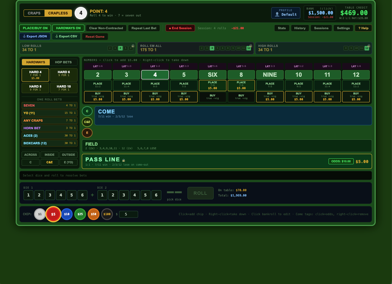
Task: Click the Roll Em All bet
Action: coord(195,48)
